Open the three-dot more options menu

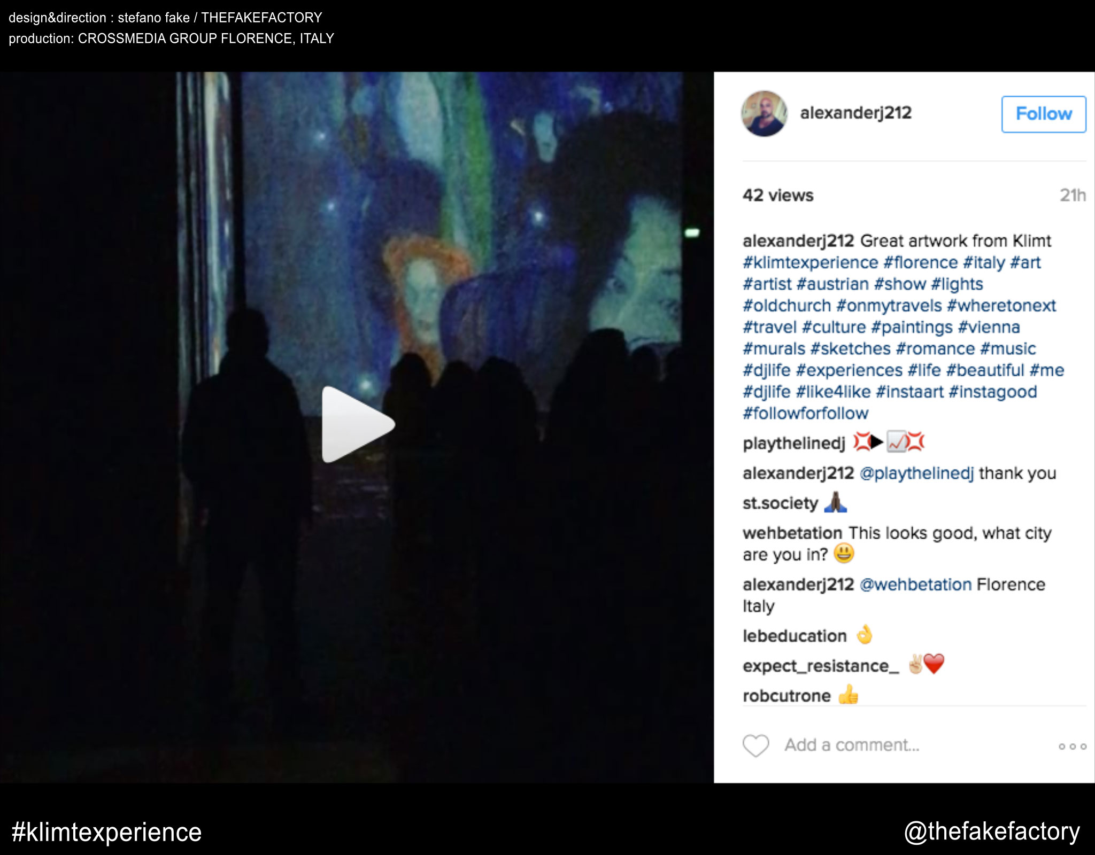coord(1072,747)
